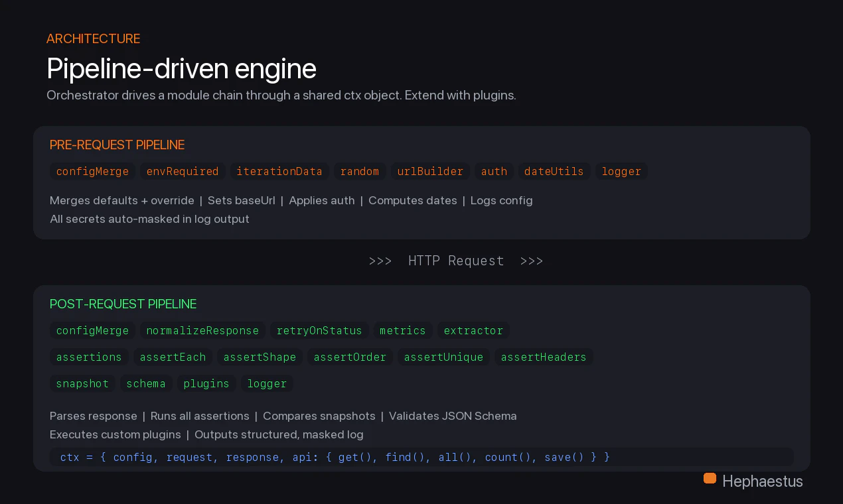Select the assertUnique module chip
The image size is (843, 504).
(x=444, y=357)
